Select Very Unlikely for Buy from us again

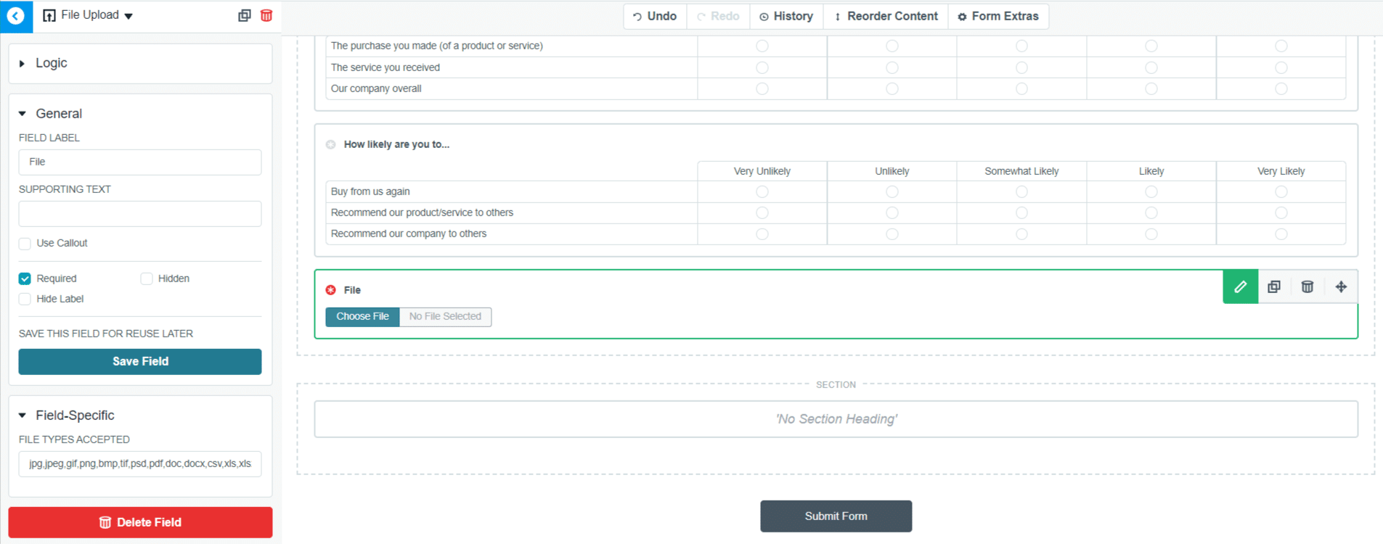coord(762,191)
